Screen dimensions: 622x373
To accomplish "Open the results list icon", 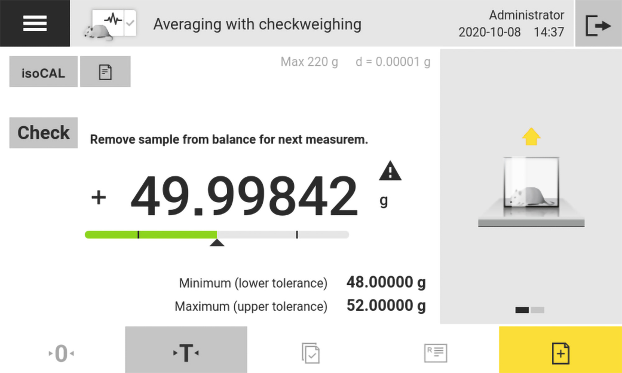I will click(x=435, y=353).
